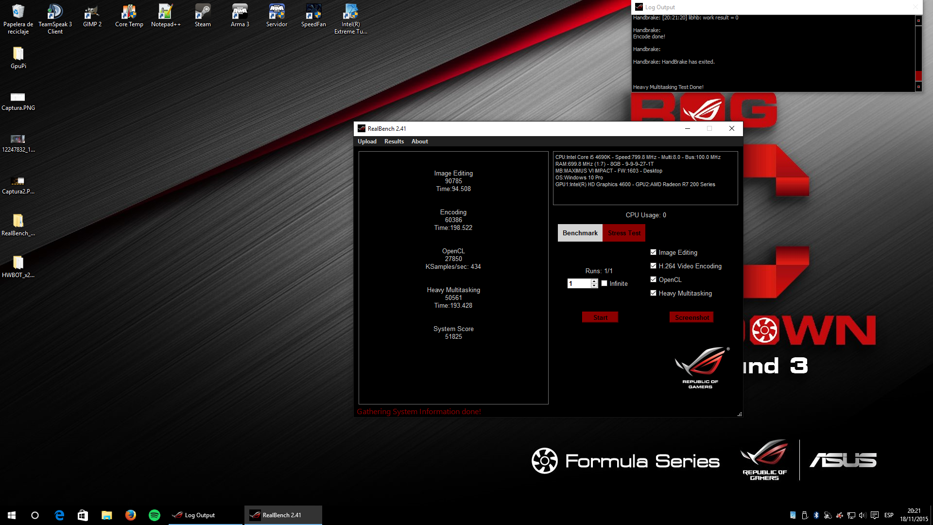Viewport: 933px width, 525px height.
Task: Open Spotify from taskbar
Action: [x=154, y=515]
